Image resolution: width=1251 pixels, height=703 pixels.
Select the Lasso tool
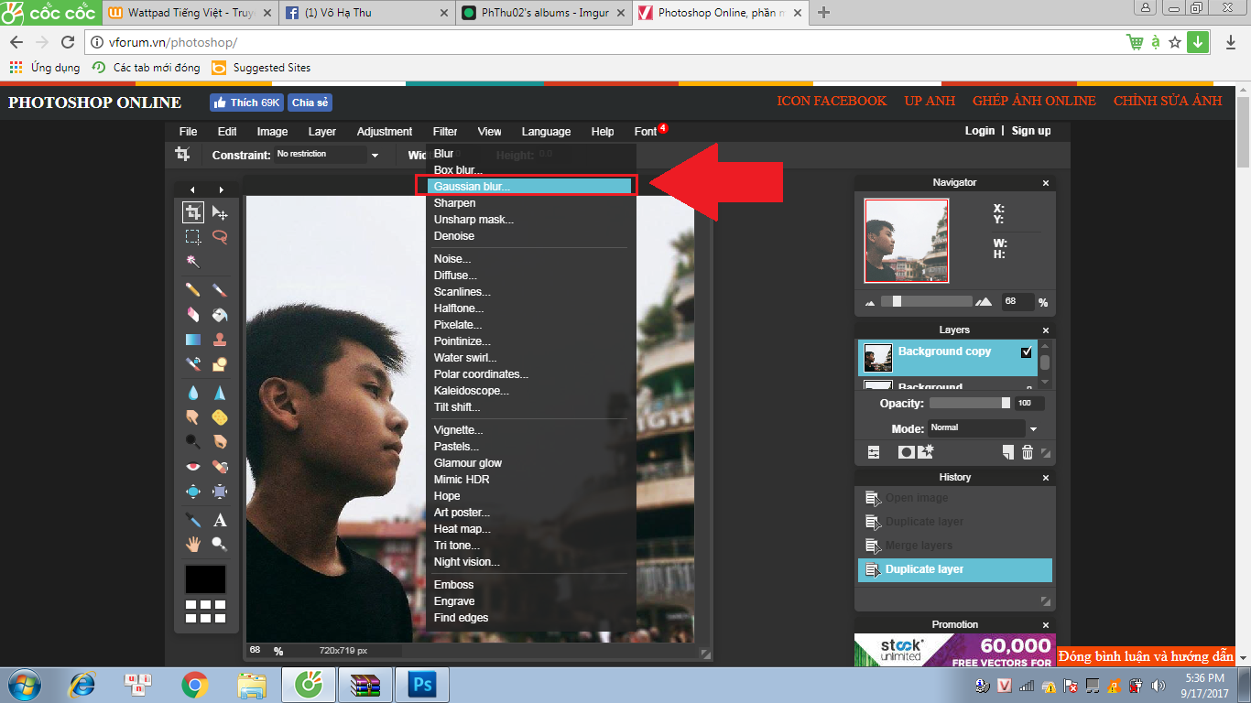tap(220, 237)
